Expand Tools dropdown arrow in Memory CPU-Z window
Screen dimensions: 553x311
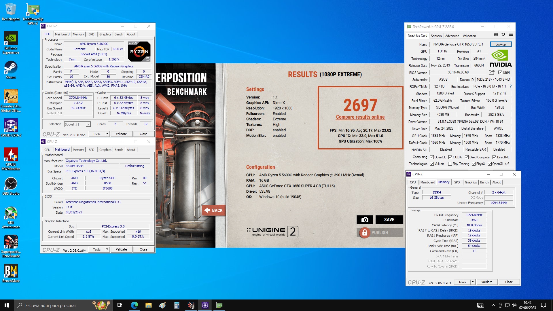click(x=473, y=282)
